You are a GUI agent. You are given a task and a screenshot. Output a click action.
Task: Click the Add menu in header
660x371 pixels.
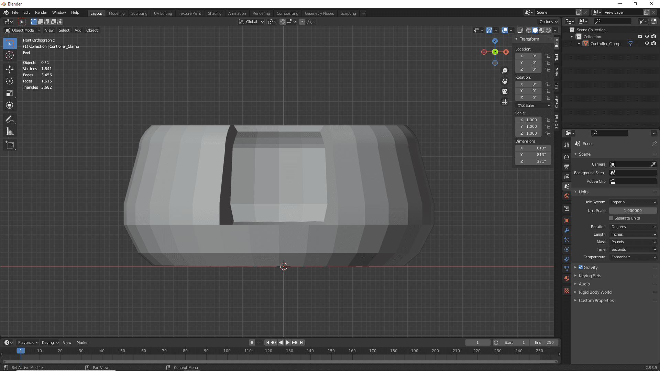click(x=77, y=30)
